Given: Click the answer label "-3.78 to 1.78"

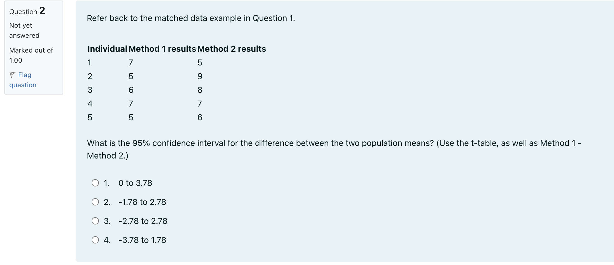Looking at the screenshot, I should click(x=142, y=240).
